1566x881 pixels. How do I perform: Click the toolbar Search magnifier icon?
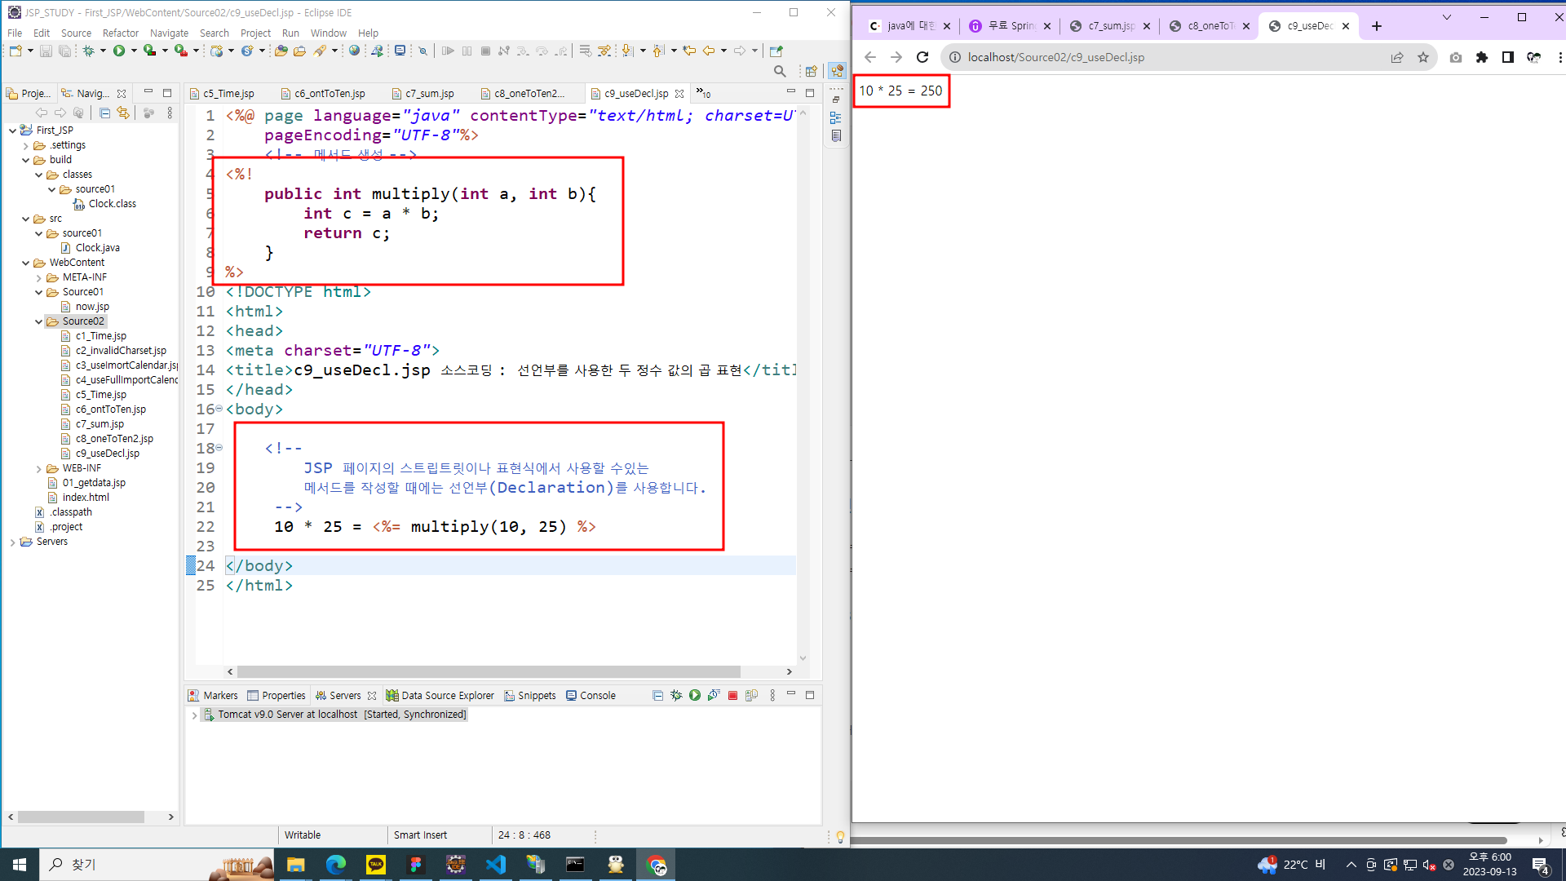click(x=780, y=72)
